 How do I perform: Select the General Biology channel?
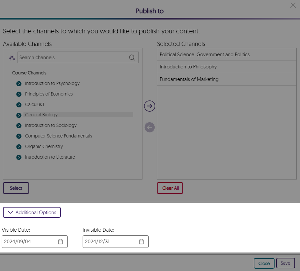(x=41, y=115)
